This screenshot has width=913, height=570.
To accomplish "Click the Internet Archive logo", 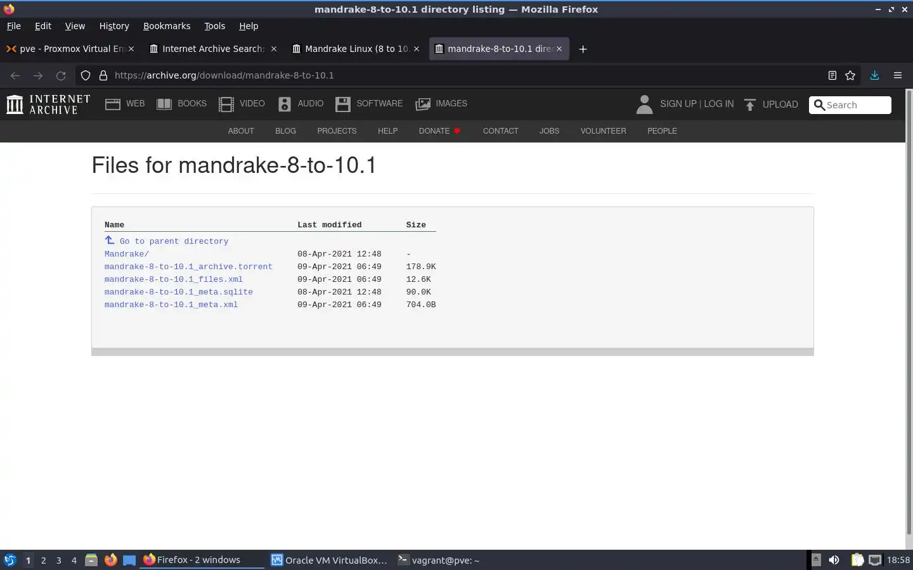I will pos(48,104).
